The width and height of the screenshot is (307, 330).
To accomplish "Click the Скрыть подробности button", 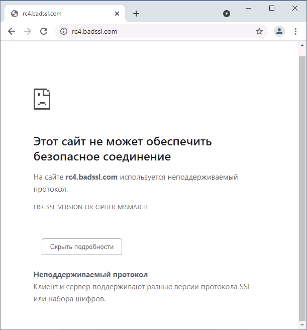I will 82,246.
